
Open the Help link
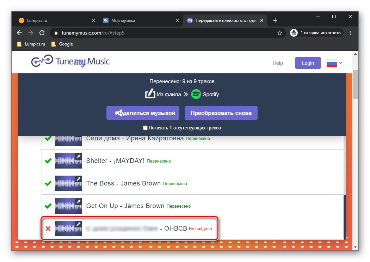[278, 63]
